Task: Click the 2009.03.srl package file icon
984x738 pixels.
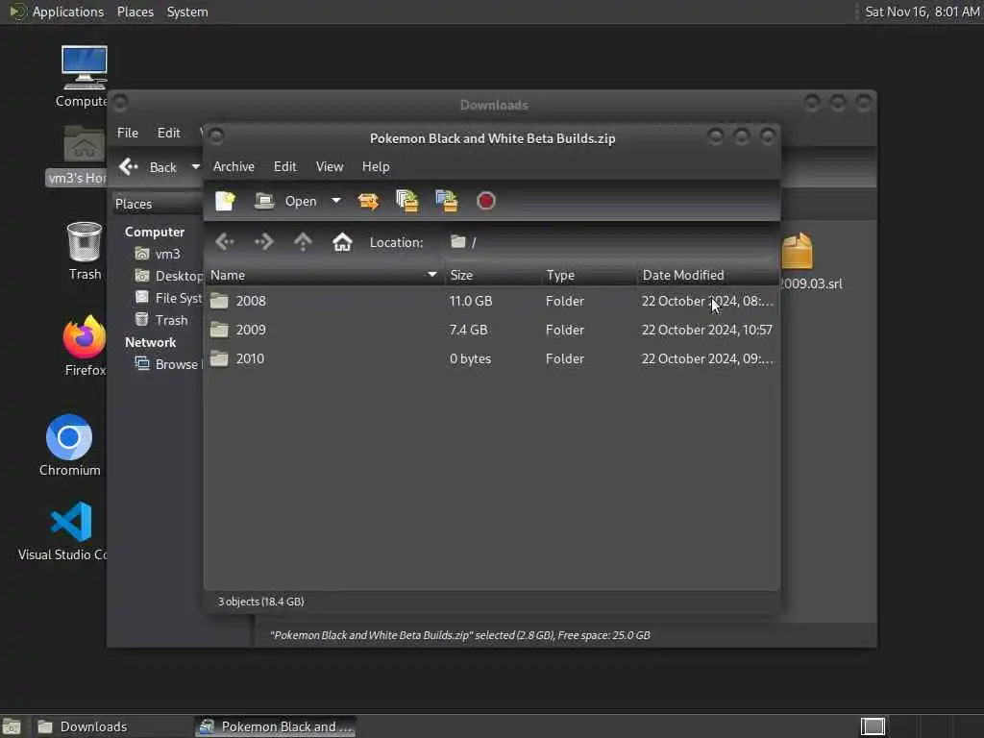Action: click(797, 251)
